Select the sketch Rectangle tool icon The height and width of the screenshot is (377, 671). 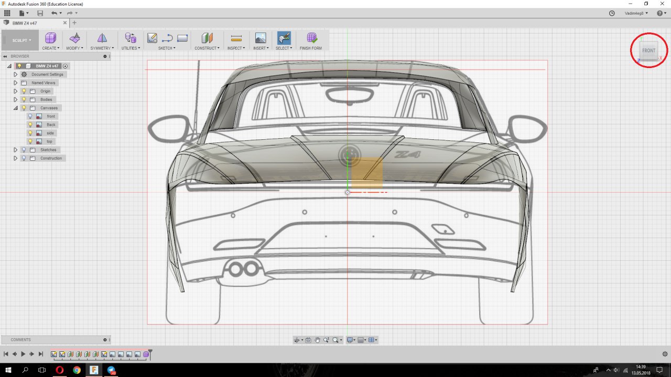coord(182,38)
